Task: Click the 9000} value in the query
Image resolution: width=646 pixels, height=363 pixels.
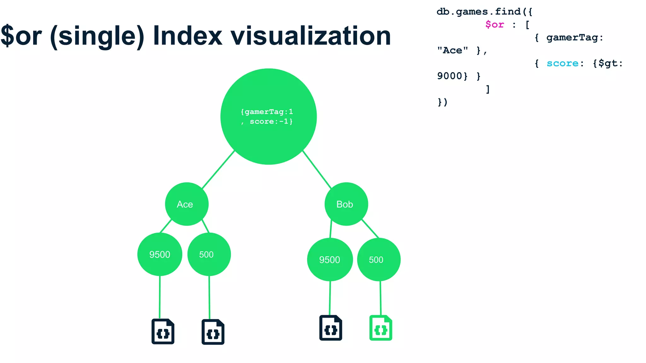Action: [x=452, y=76]
